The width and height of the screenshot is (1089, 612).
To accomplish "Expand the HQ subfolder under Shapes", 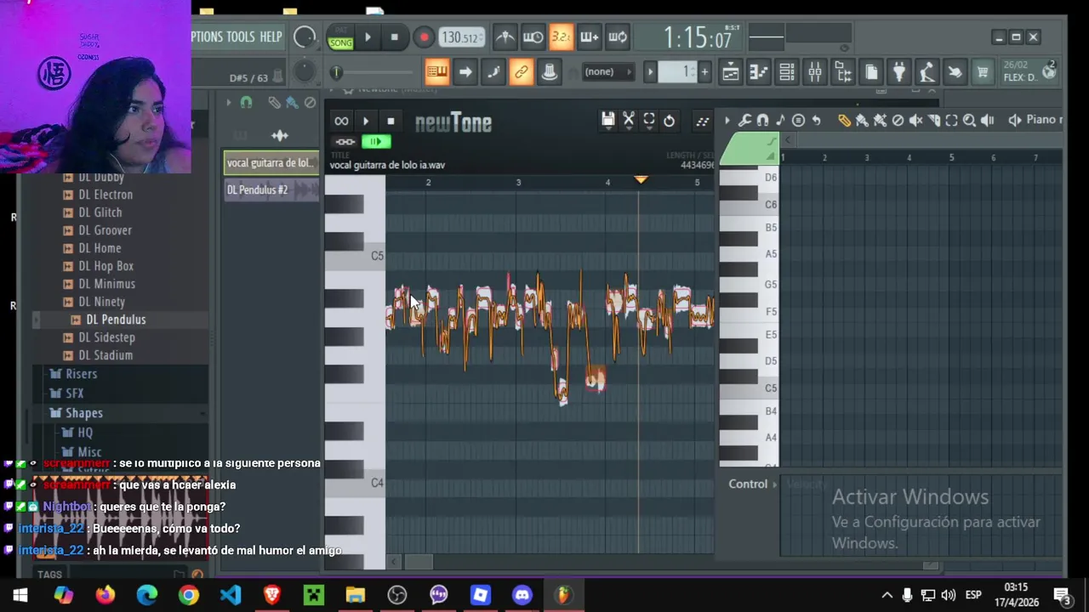I will click(x=85, y=433).
